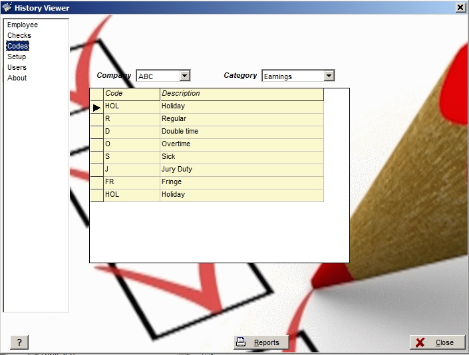Click the Sick description cell
This screenshot has width=469, height=355.
pos(241,157)
